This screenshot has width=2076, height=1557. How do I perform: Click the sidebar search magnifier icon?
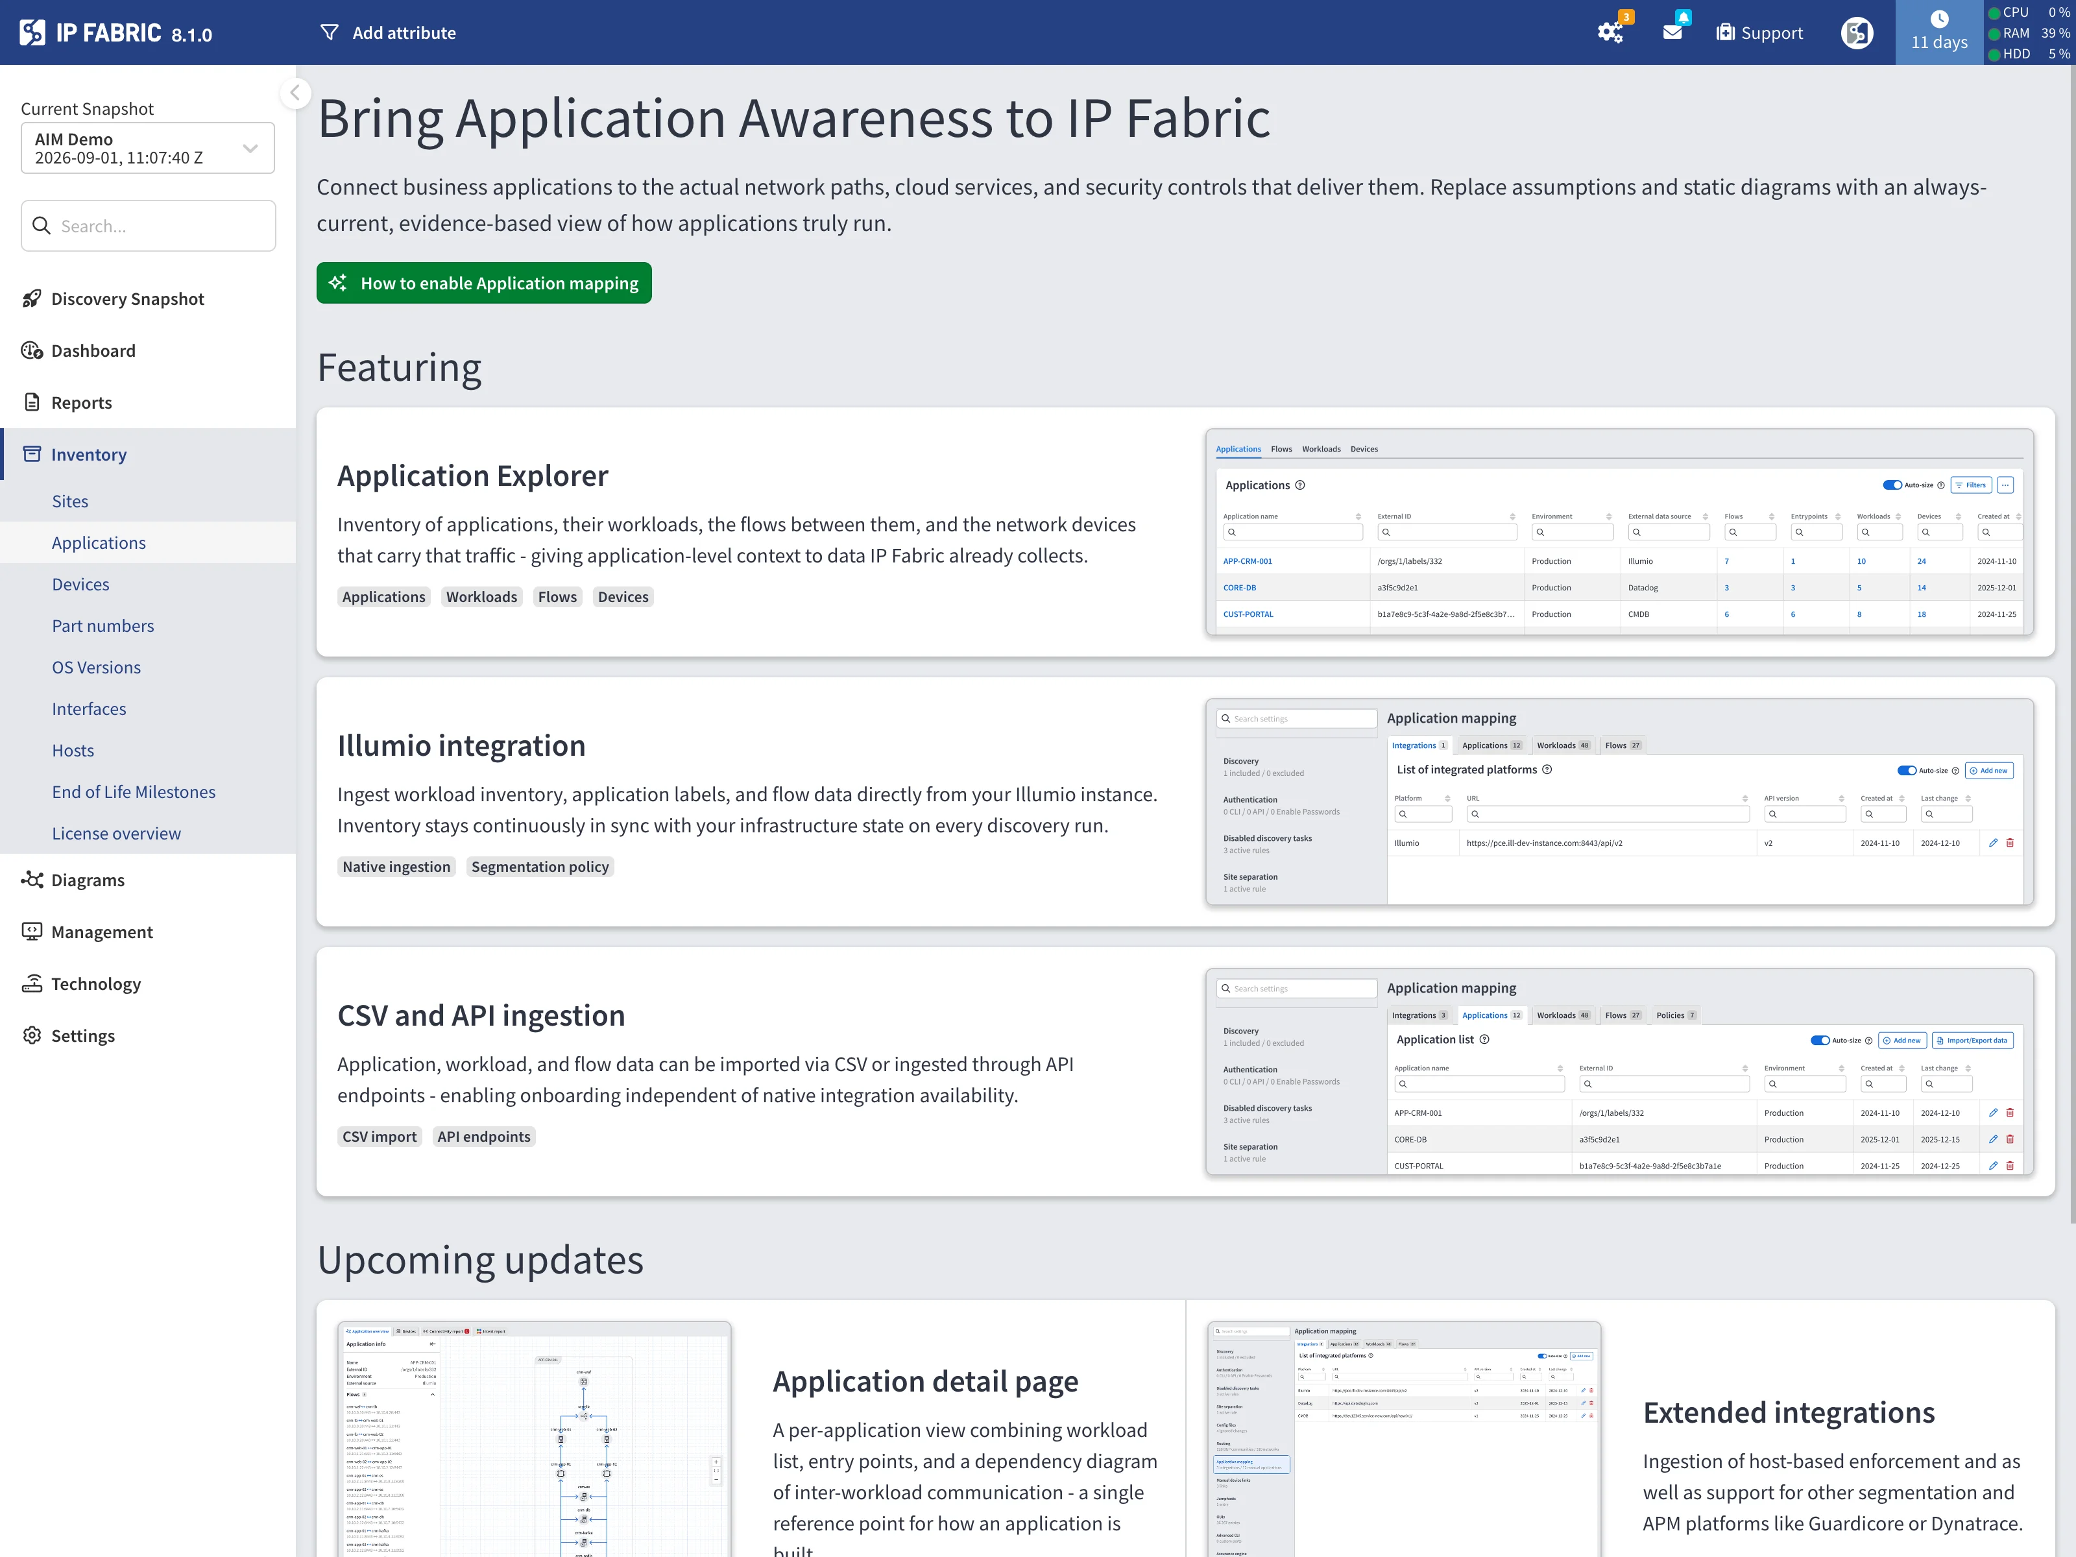click(x=42, y=225)
